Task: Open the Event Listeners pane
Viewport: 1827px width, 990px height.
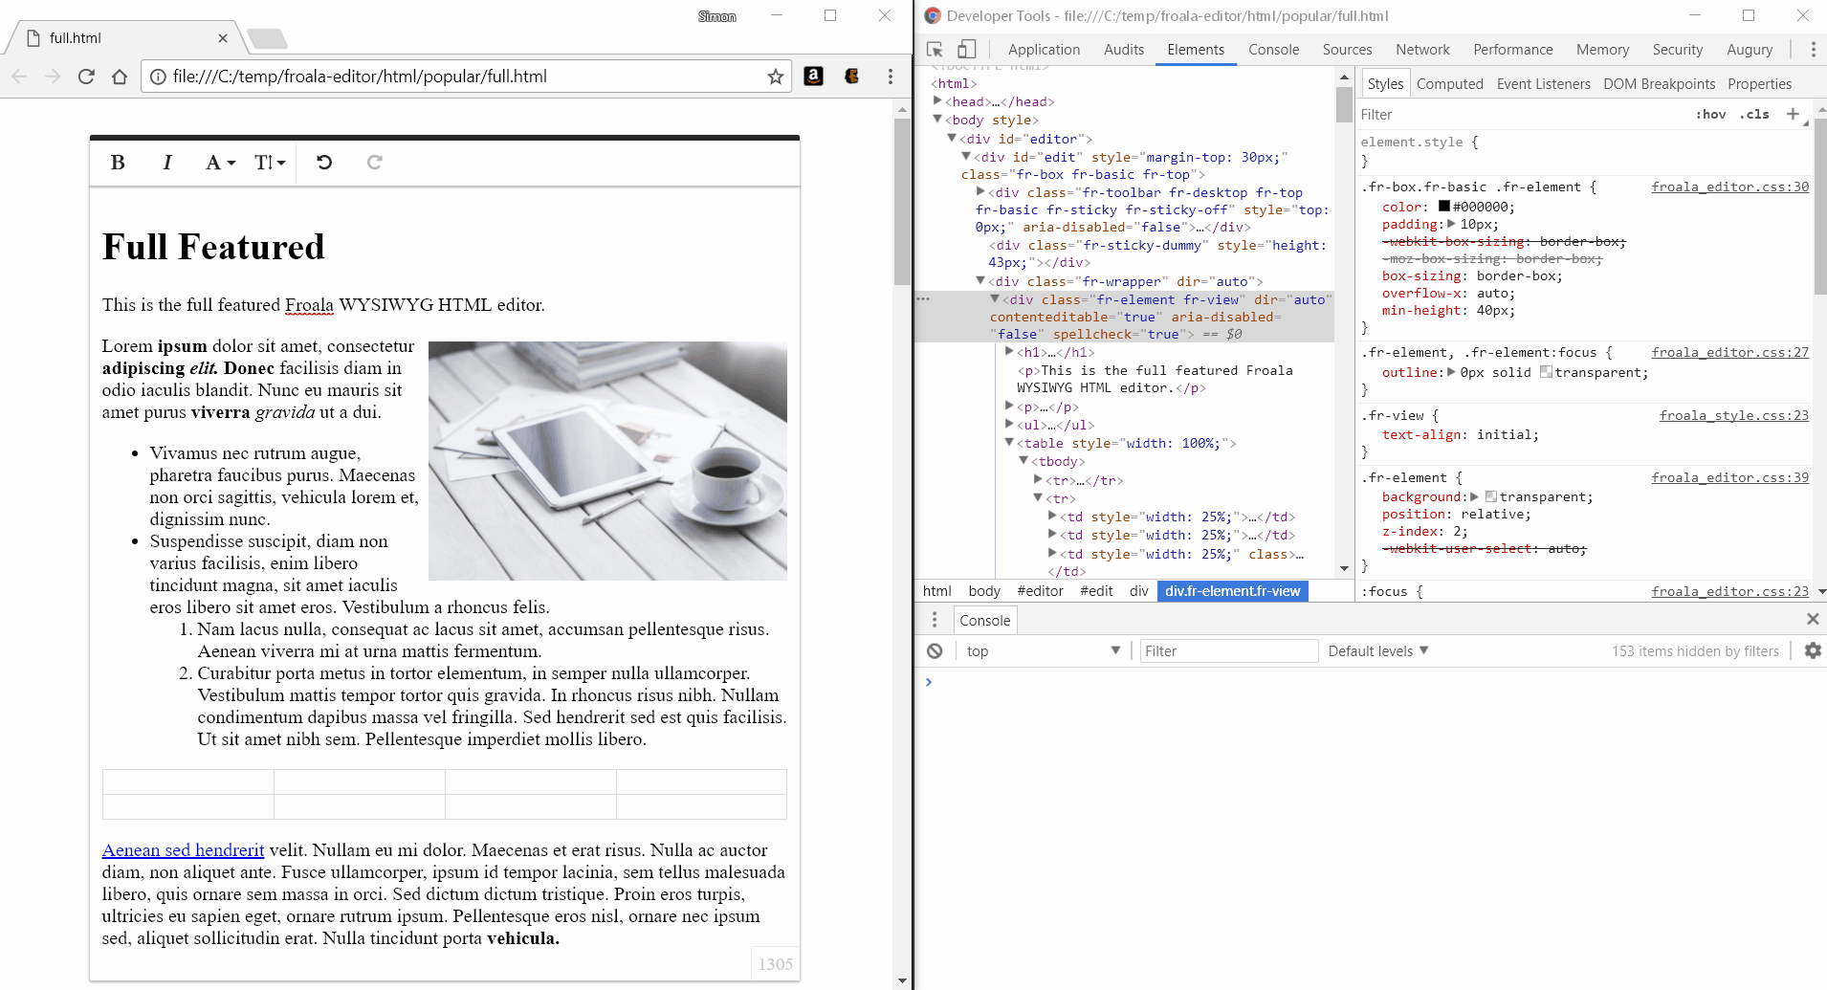Action: [1543, 84]
